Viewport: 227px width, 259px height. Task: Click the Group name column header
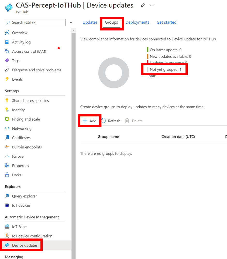tap(108, 137)
